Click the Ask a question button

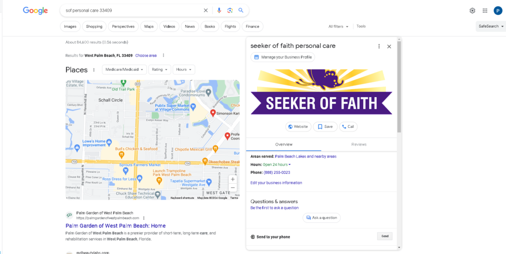[x=321, y=218]
